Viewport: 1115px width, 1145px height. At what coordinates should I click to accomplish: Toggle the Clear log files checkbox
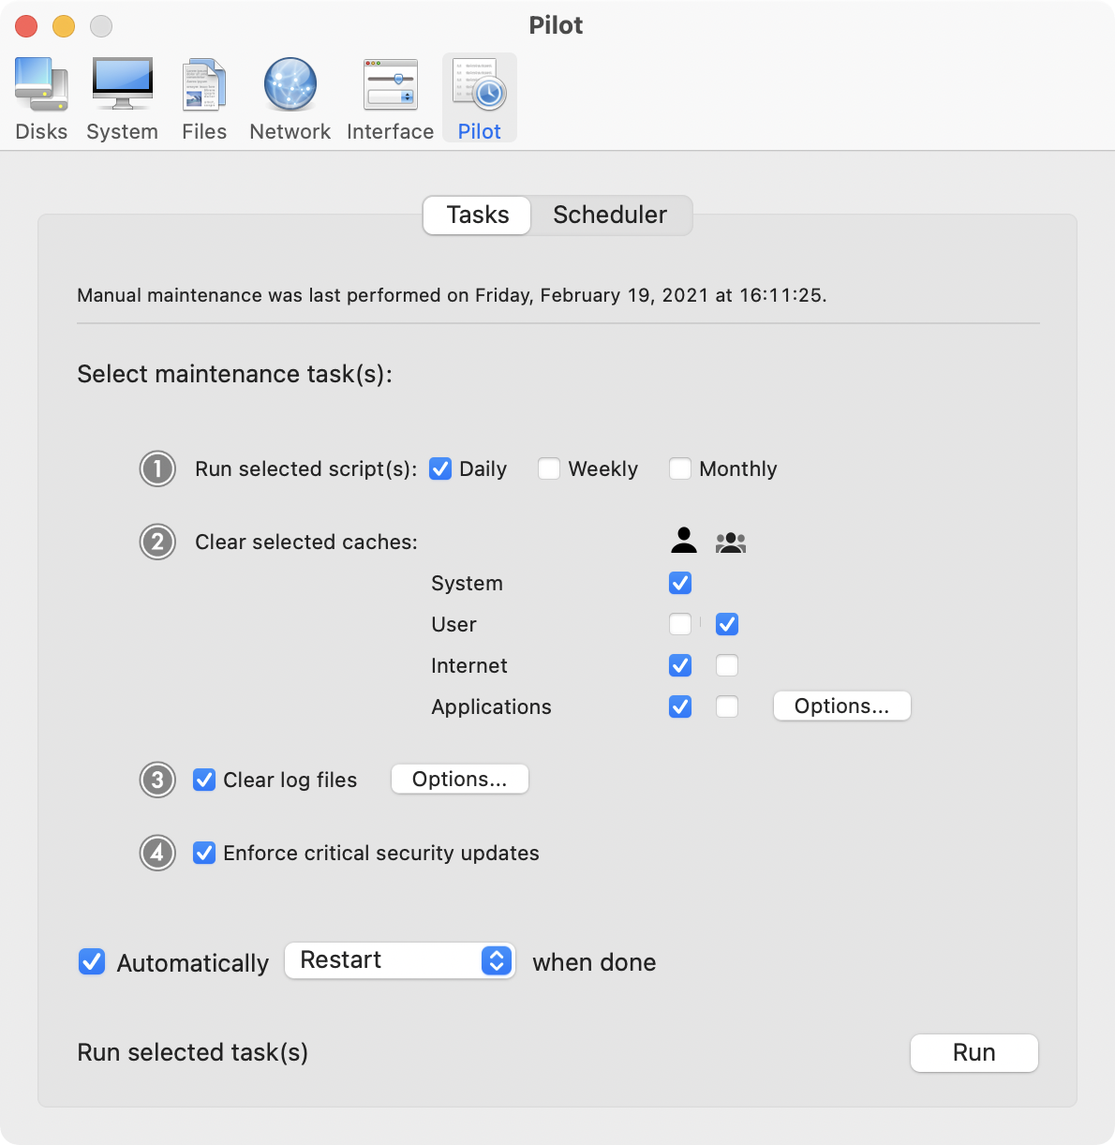coord(204,780)
